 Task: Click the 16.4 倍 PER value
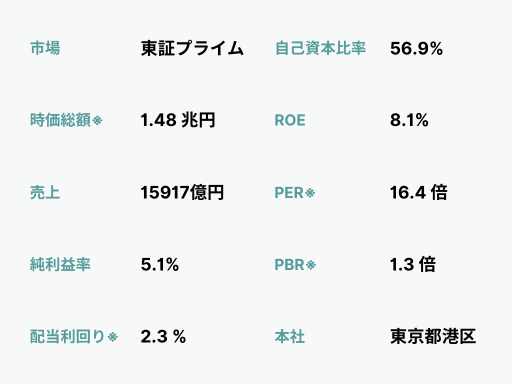click(x=418, y=192)
